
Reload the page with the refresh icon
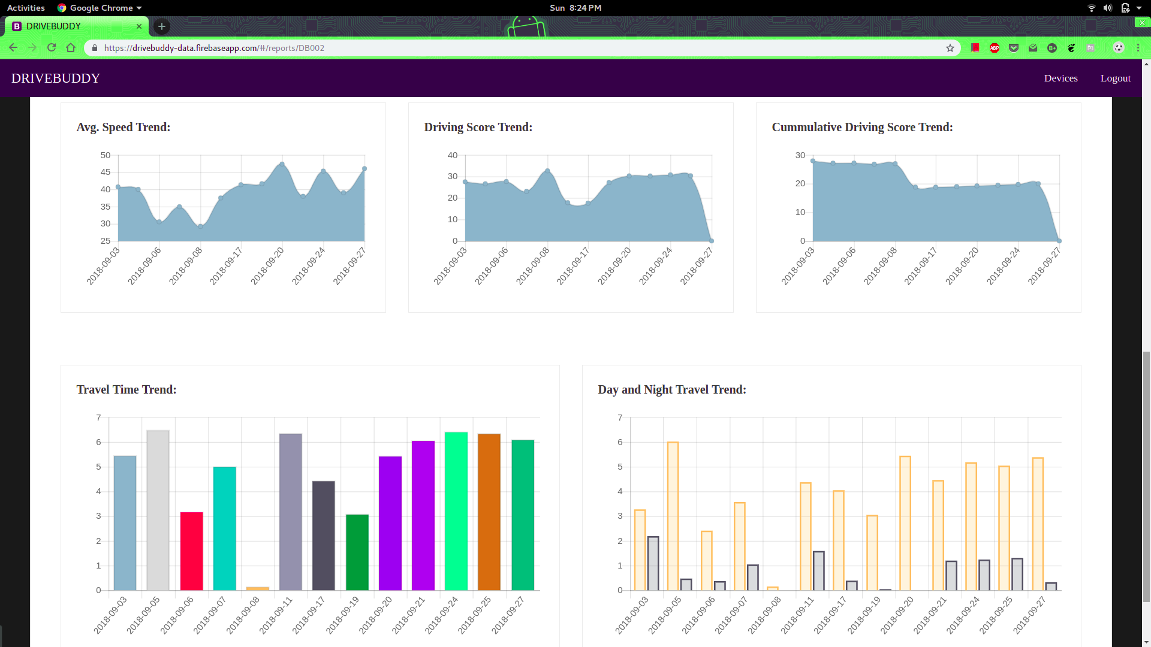pos(52,48)
